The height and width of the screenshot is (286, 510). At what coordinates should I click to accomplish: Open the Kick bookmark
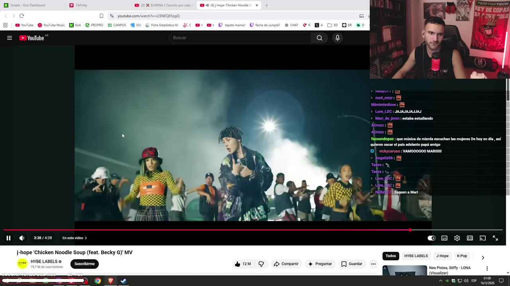(75, 25)
